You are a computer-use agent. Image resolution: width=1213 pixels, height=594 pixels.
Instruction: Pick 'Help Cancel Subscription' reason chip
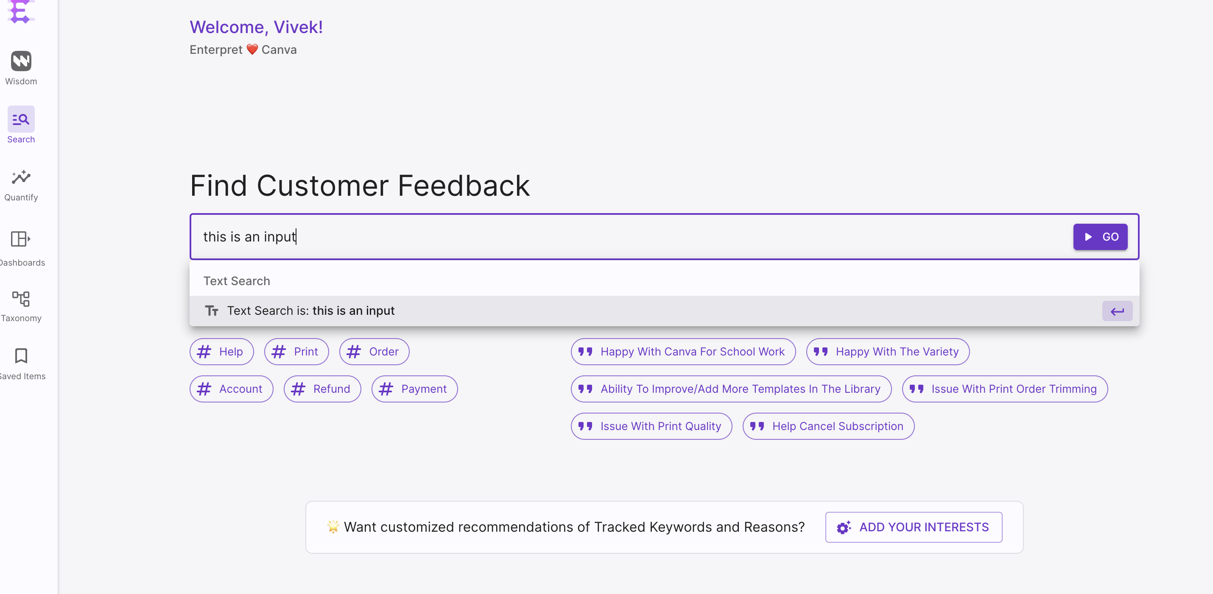828,426
